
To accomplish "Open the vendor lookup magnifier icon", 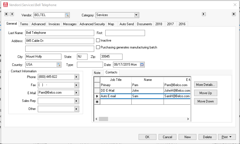I will [67, 15].
